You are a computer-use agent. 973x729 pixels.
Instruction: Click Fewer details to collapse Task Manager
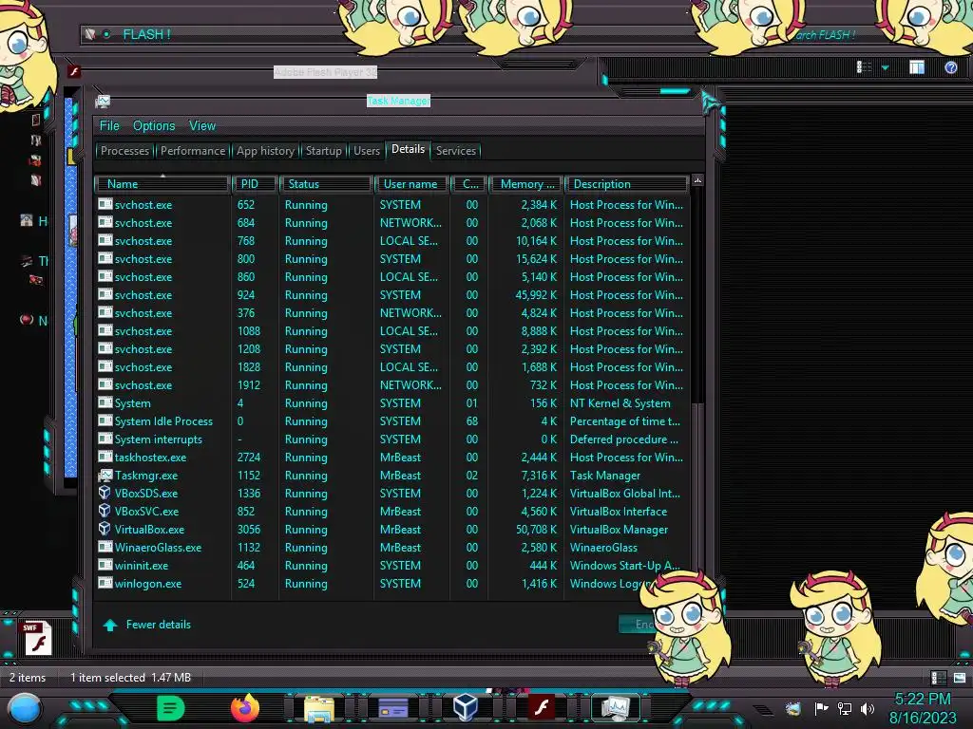click(147, 625)
